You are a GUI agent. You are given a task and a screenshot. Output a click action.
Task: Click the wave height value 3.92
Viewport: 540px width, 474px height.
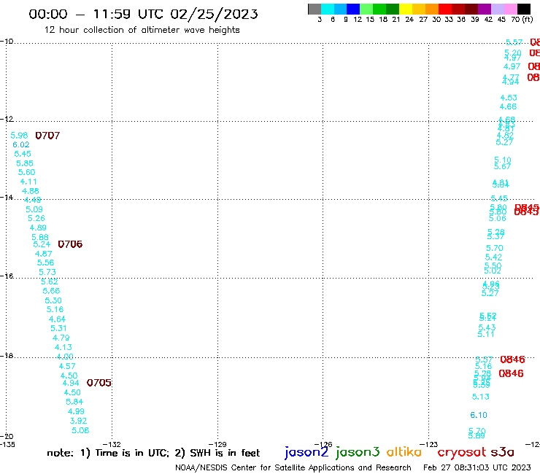79,421
